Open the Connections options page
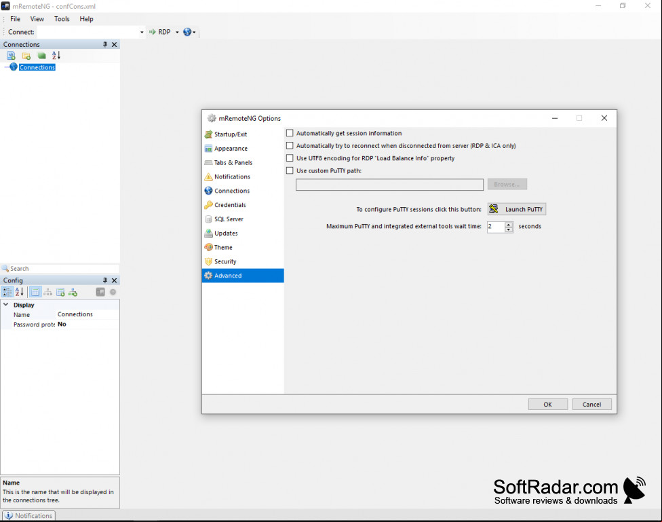The width and height of the screenshot is (662, 522). [232, 191]
